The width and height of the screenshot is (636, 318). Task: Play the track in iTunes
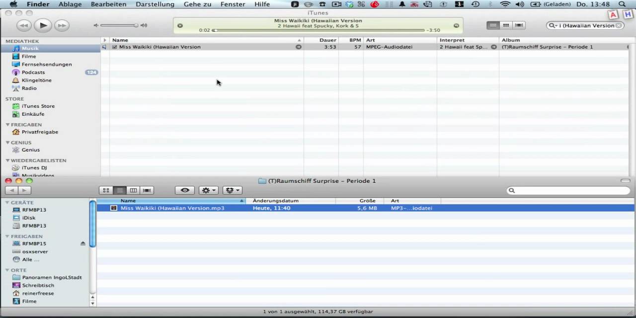click(x=43, y=25)
